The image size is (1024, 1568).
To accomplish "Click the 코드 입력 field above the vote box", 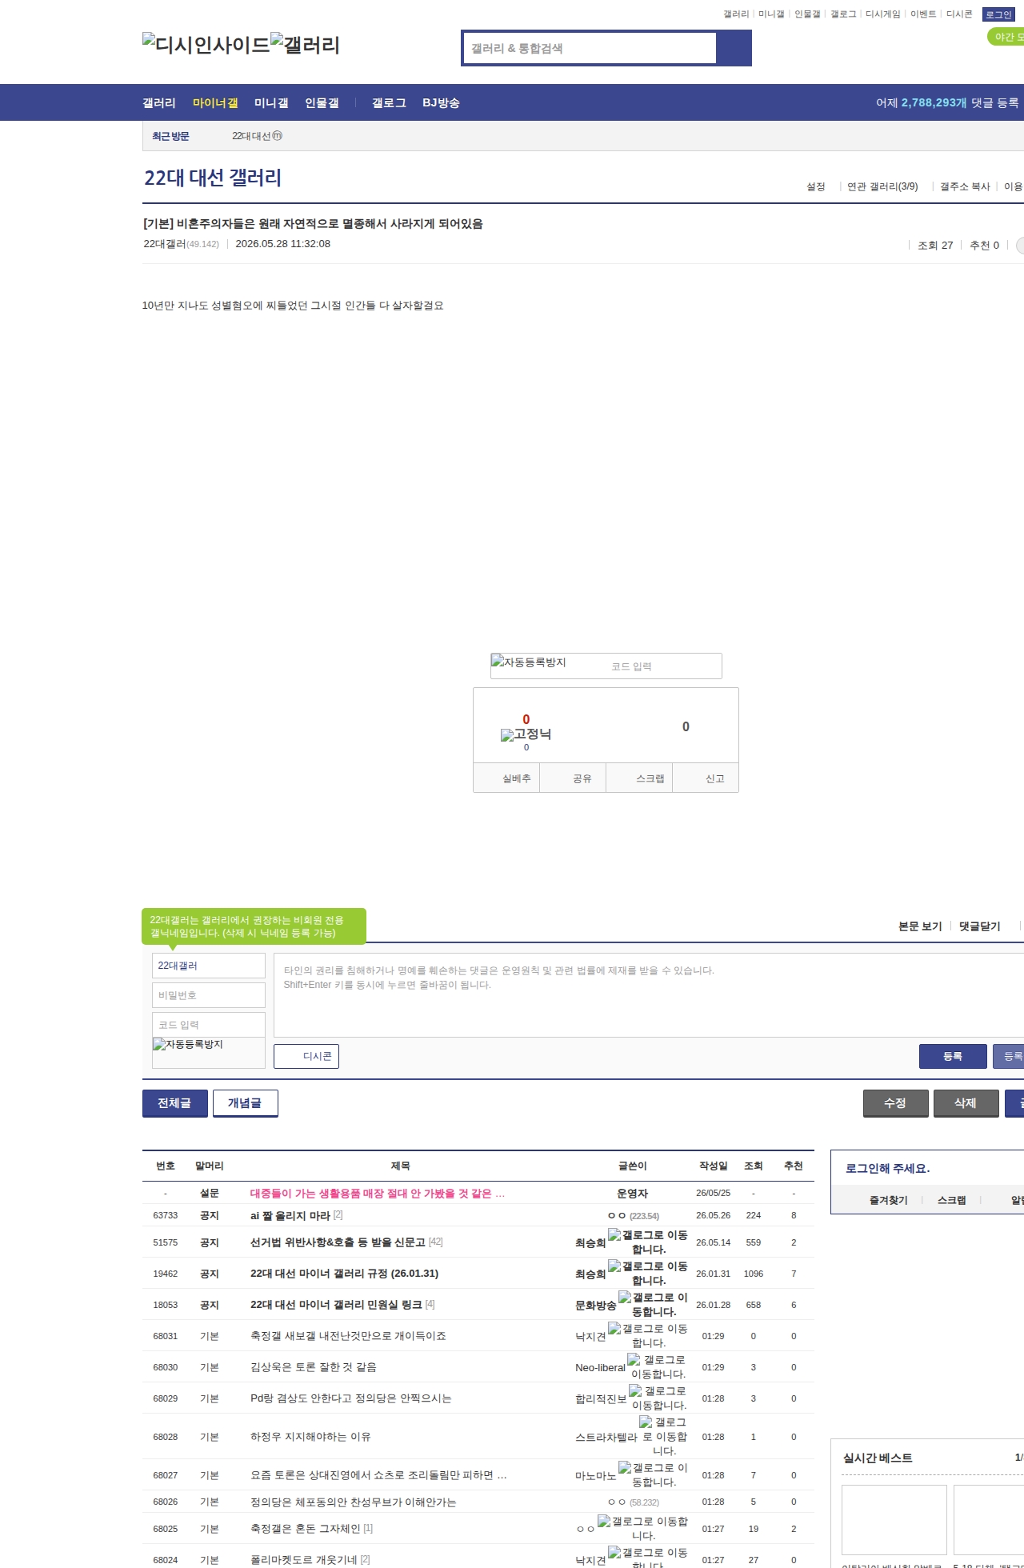I will (664, 666).
